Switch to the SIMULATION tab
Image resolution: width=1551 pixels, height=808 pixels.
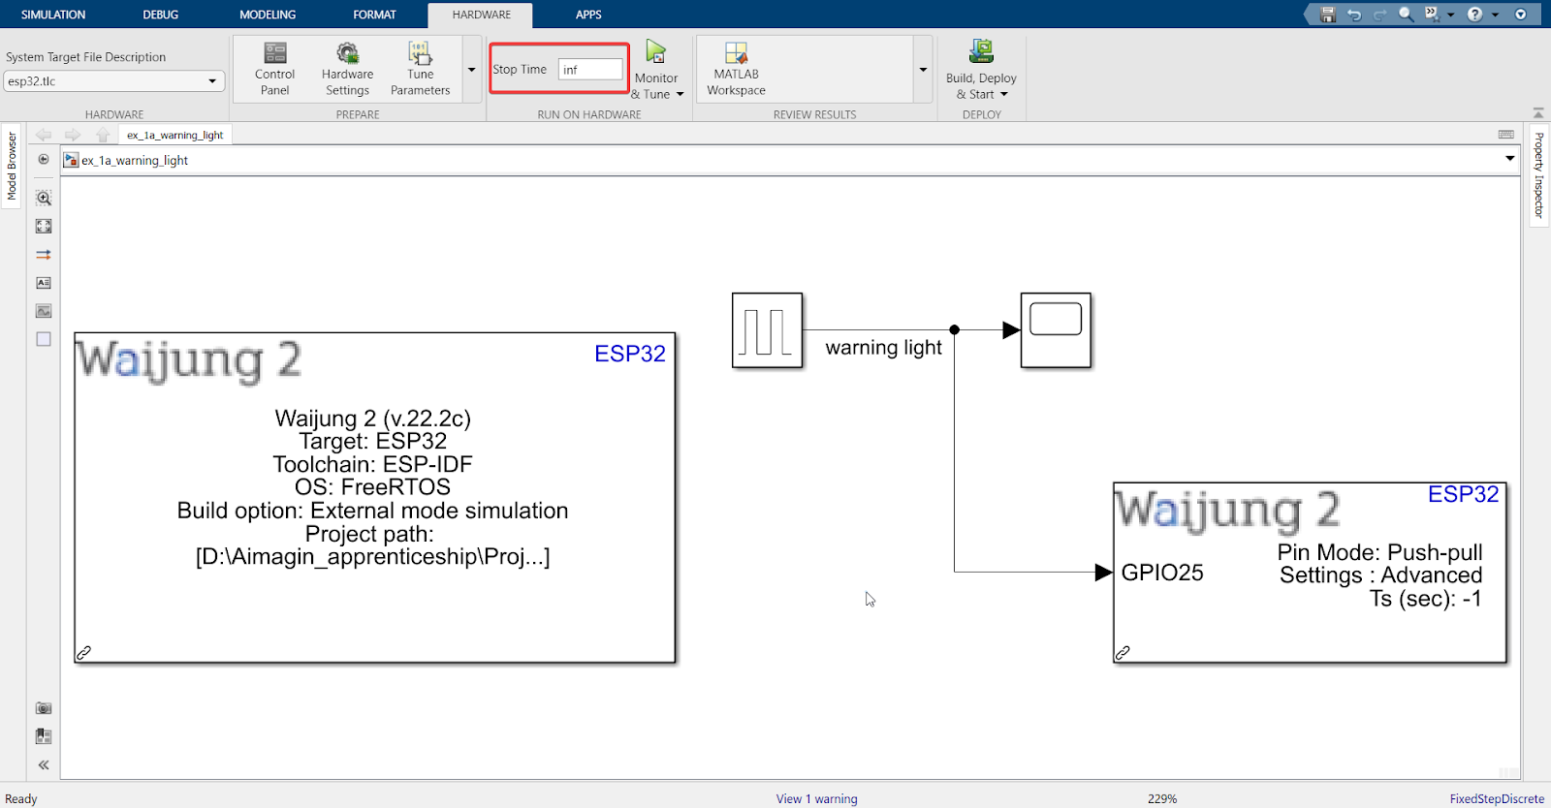pyautogui.click(x=53, y=15)
